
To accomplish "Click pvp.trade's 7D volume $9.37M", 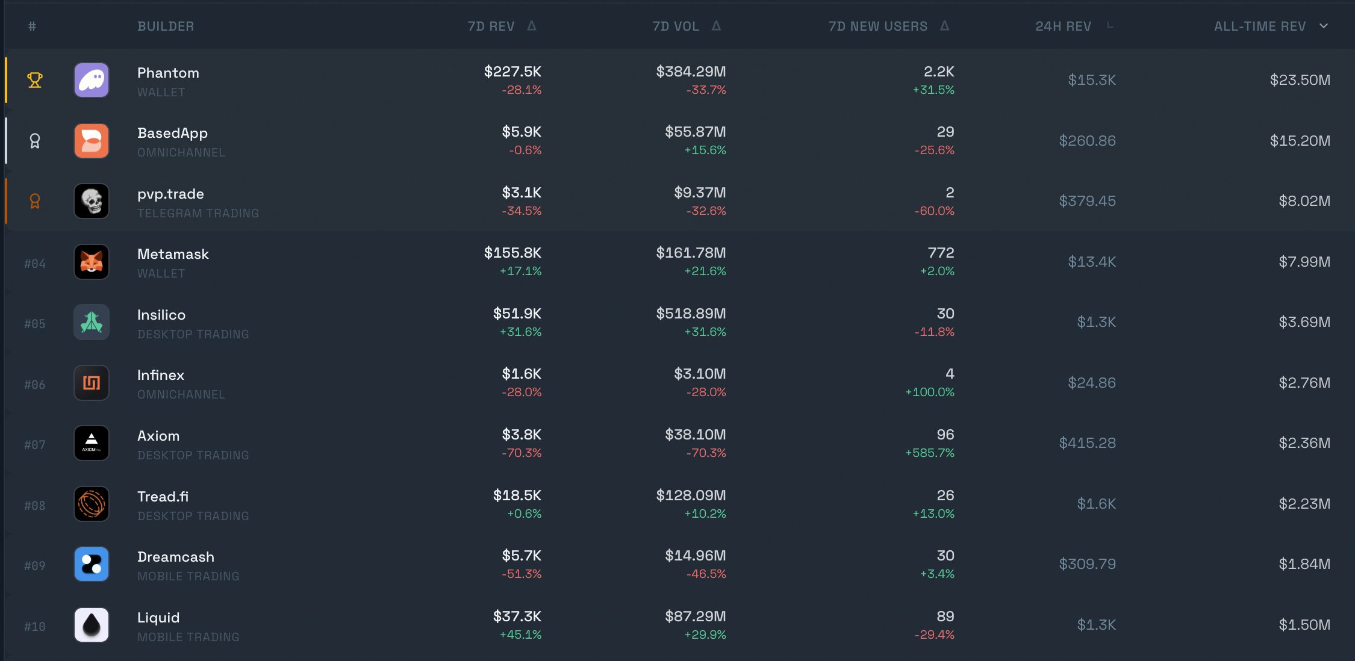I will 700,193.
